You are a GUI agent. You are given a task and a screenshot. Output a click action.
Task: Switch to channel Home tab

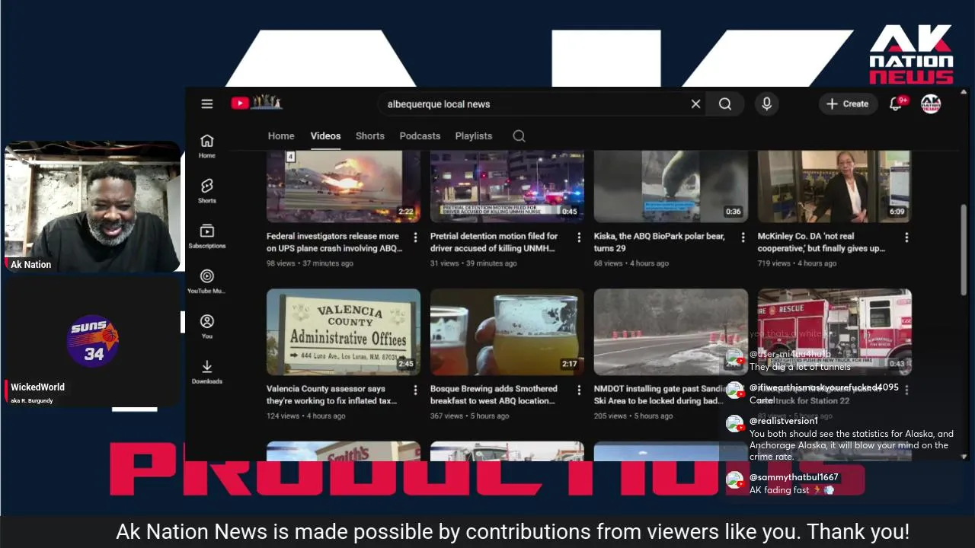tap(281, 135)
